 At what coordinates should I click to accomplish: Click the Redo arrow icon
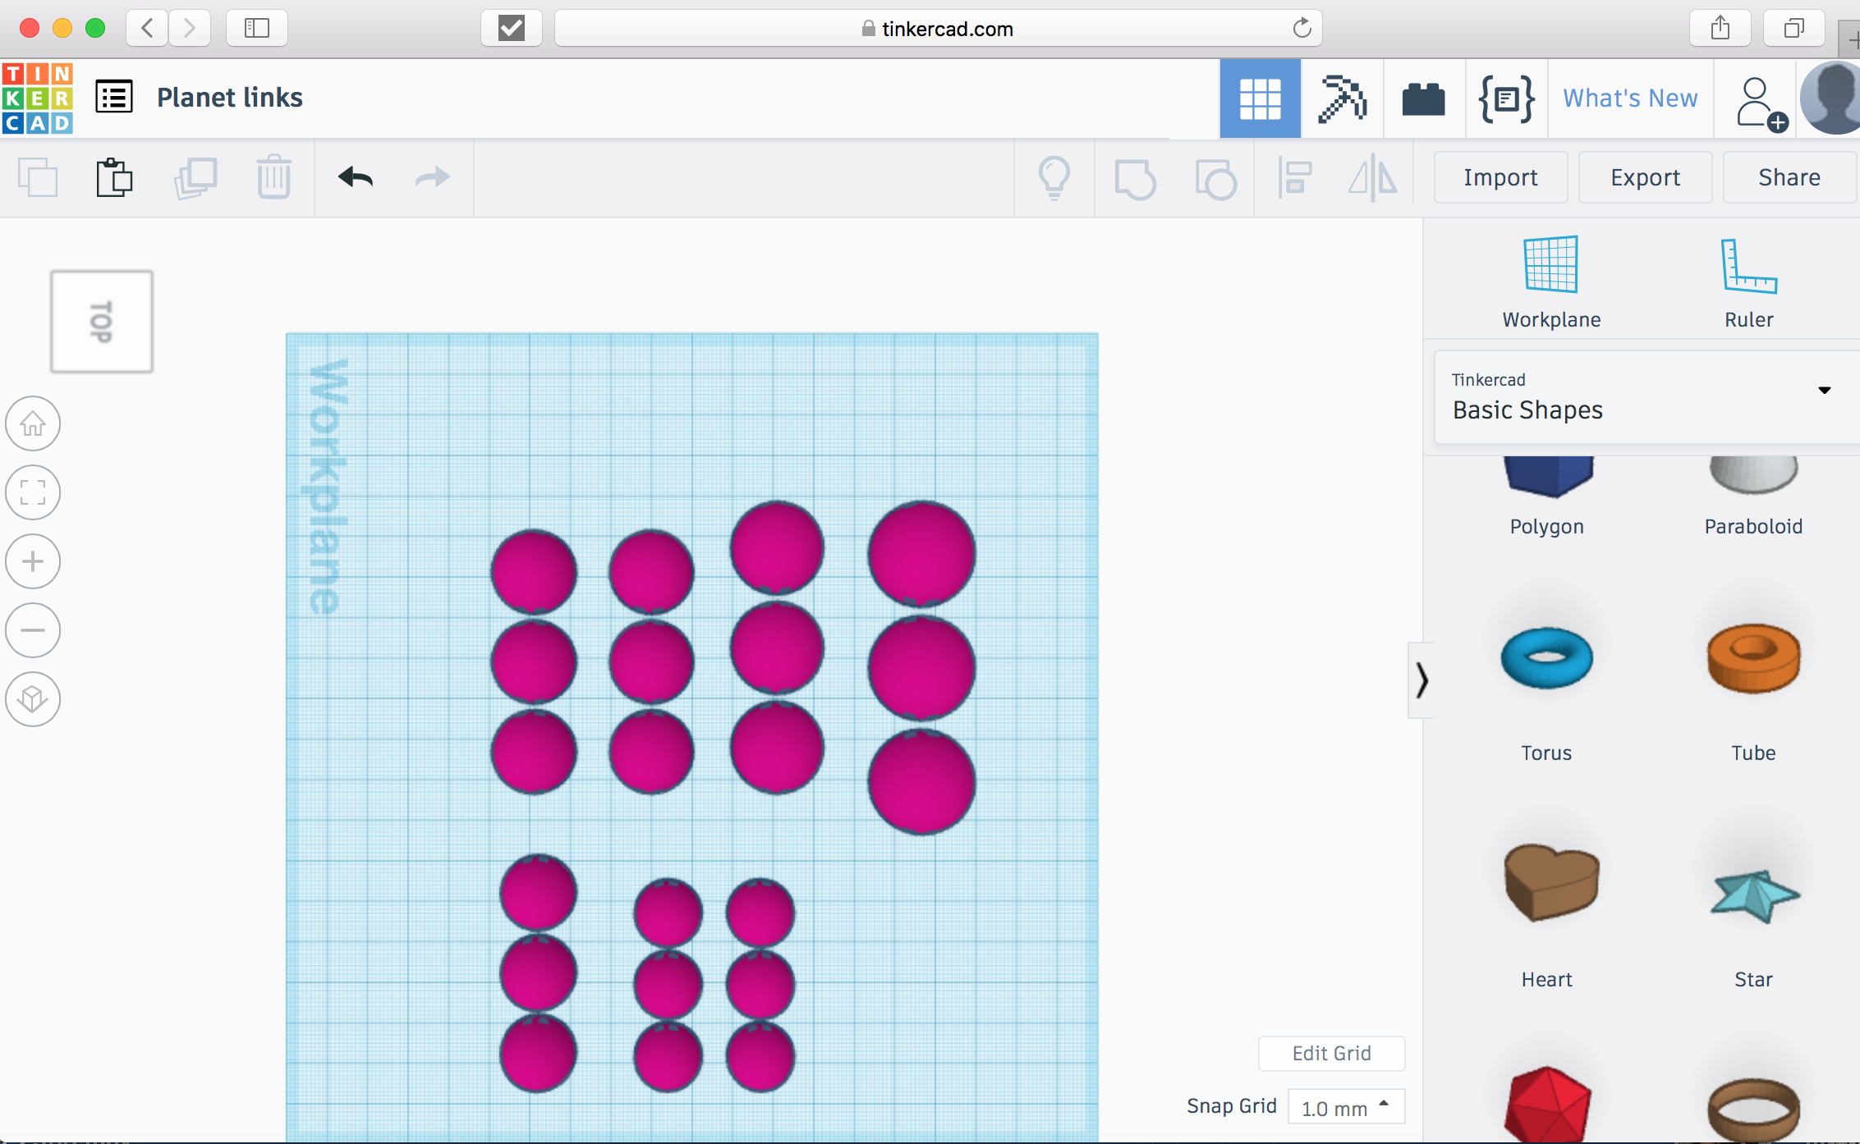click(x=430, y=176)
